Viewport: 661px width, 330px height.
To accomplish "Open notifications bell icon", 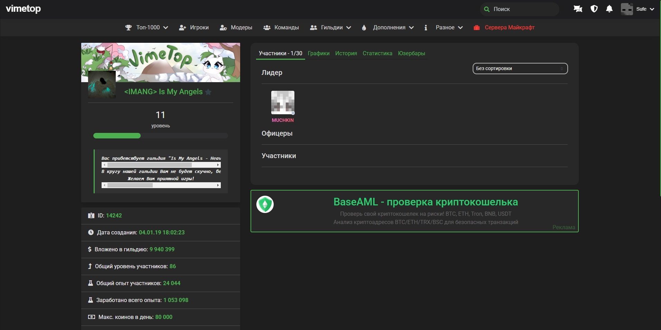I will click(x=610, y=9).
